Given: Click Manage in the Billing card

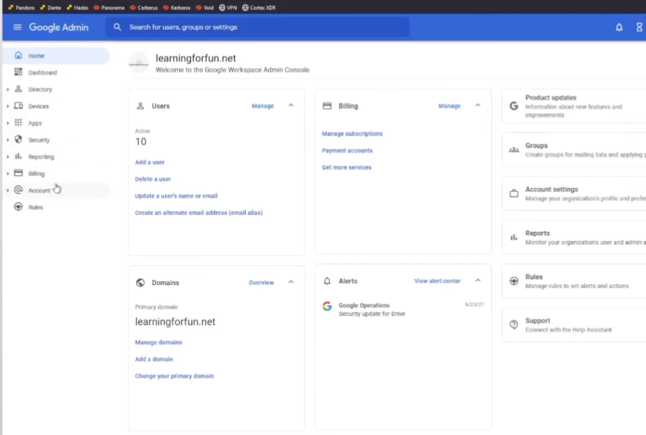Looking at the screenshot, I should (x=449, y=106).
